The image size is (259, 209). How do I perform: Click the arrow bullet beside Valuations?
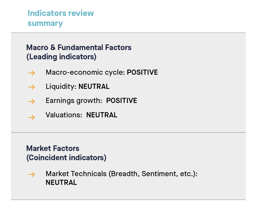[x=32, y=118]
